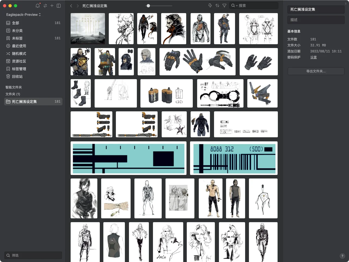The height and width of the screenshot is (262, 349).
Task: Click the 基本信息 section heading
Action: pos(294,31)
